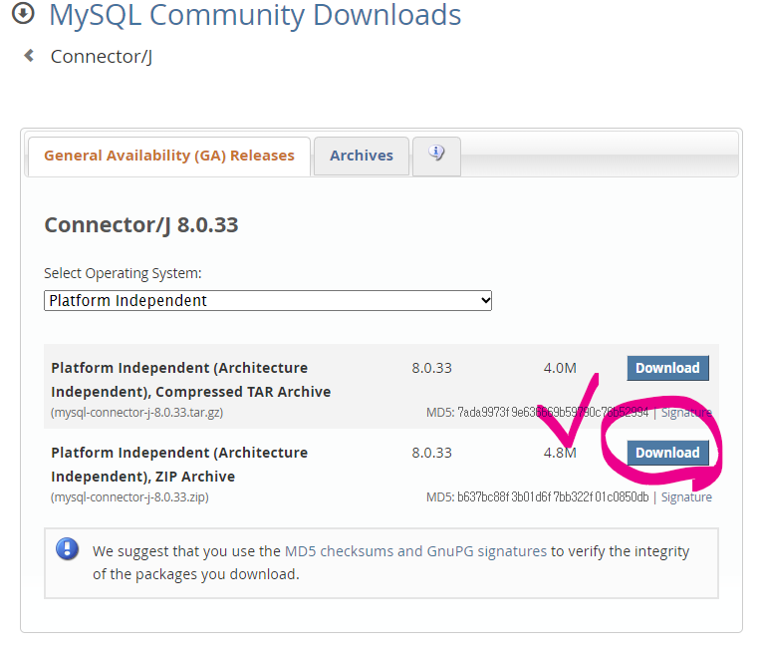Open the MySQL Community Downloads heading
Image resolution: width=761 pixels, height=653 pixels.
tap(255, 15)
